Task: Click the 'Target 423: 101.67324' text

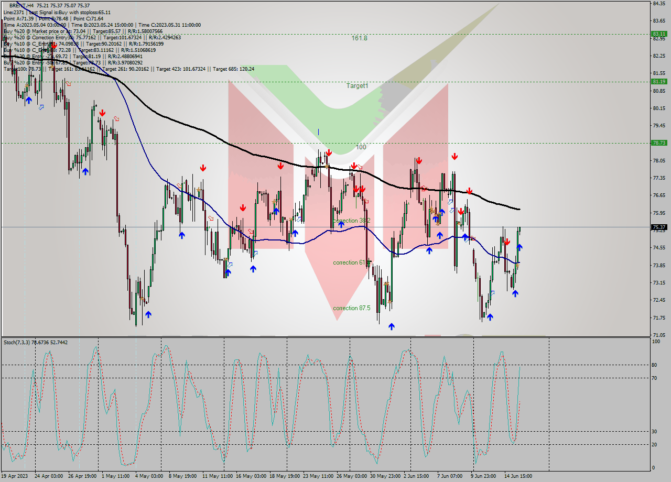Action: pyautogui.click(x=182, y=69)
